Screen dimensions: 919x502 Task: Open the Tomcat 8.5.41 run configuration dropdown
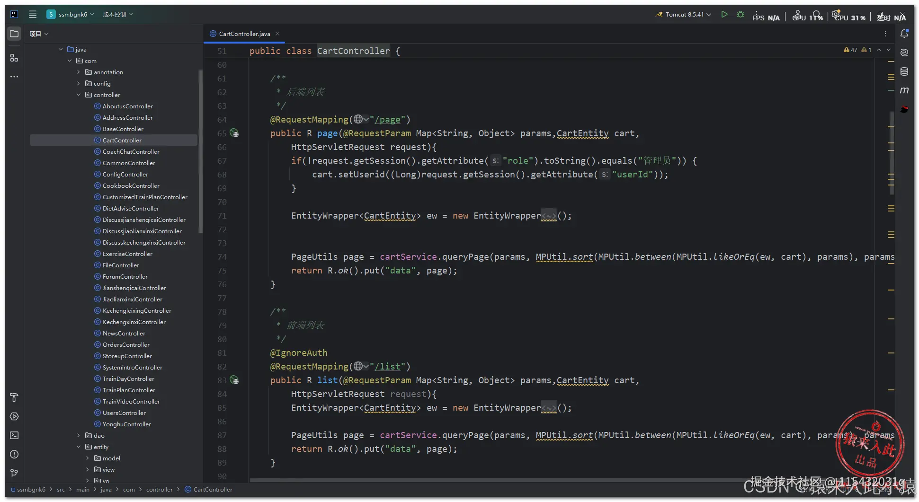pos(684,14)
